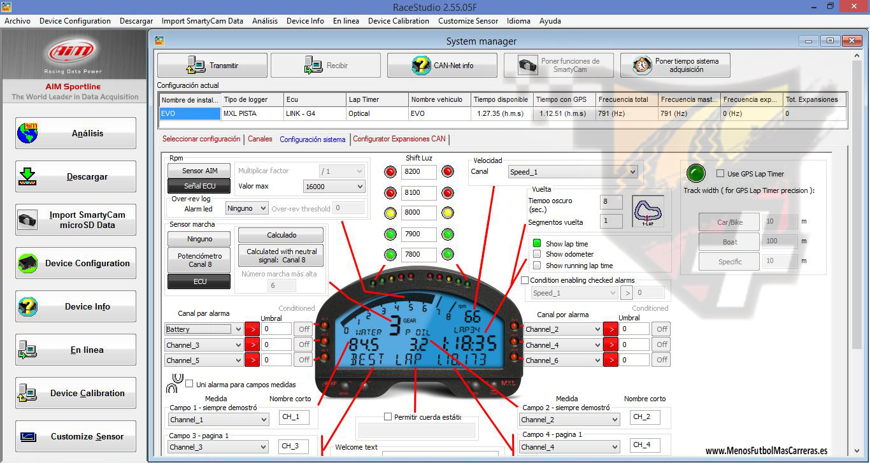Image resolution: width=870 pixels, height=463 pixels.
Task: Open Device Configuration in the sidebar
Action: 75,263
